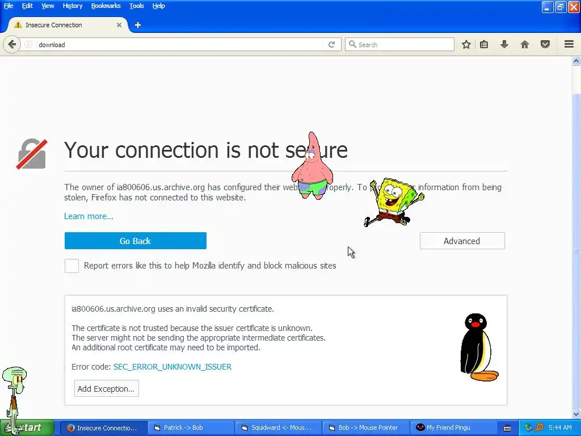Open the hamburger menu icon
581x436 pixels.
569,44
